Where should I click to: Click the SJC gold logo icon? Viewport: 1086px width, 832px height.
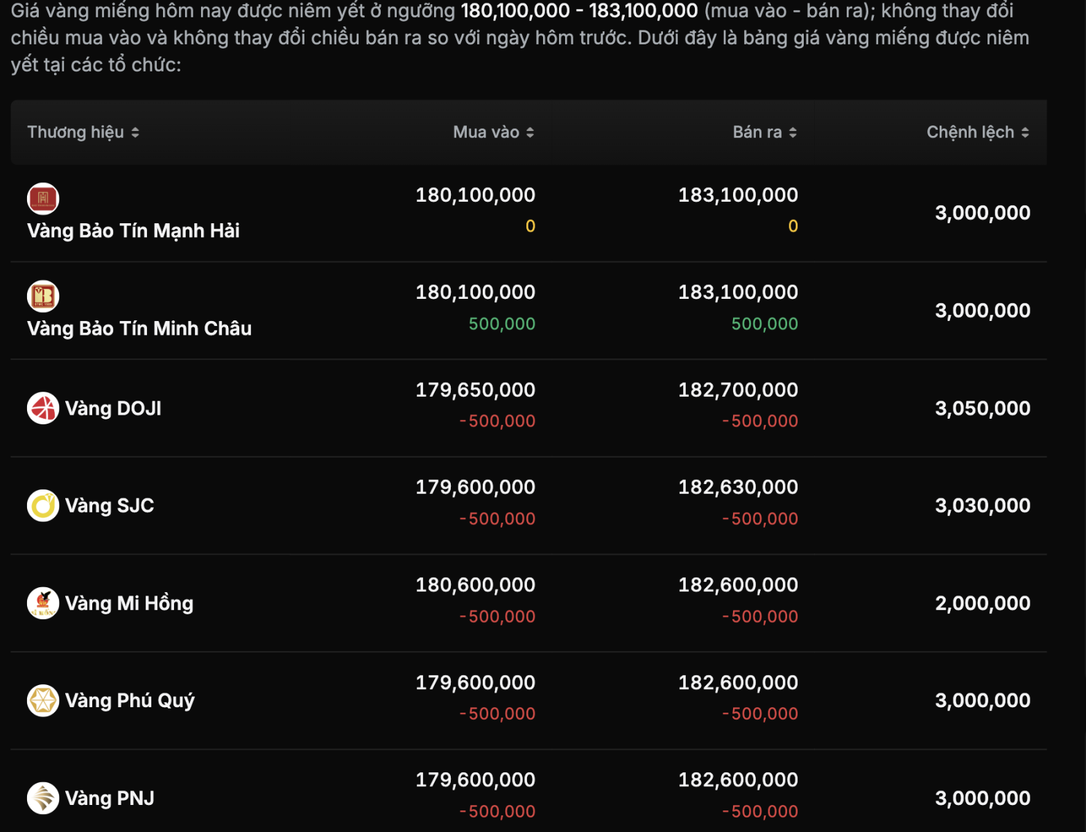click(x=43, y=505)
